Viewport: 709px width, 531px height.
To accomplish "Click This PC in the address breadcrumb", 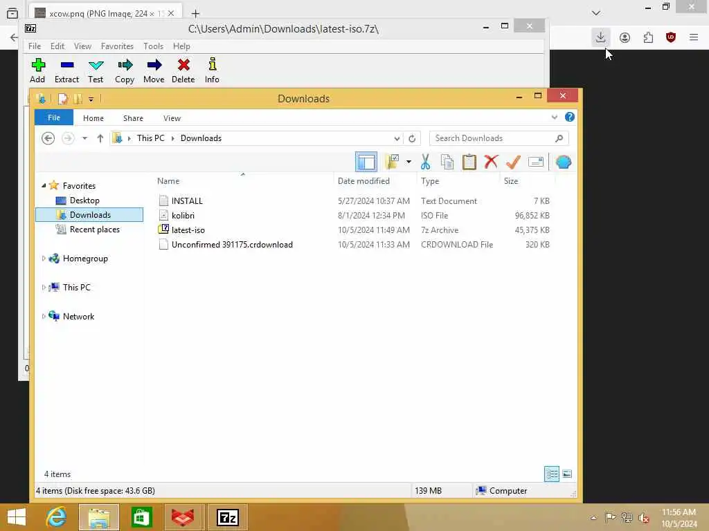I will [x=150, y=138].
